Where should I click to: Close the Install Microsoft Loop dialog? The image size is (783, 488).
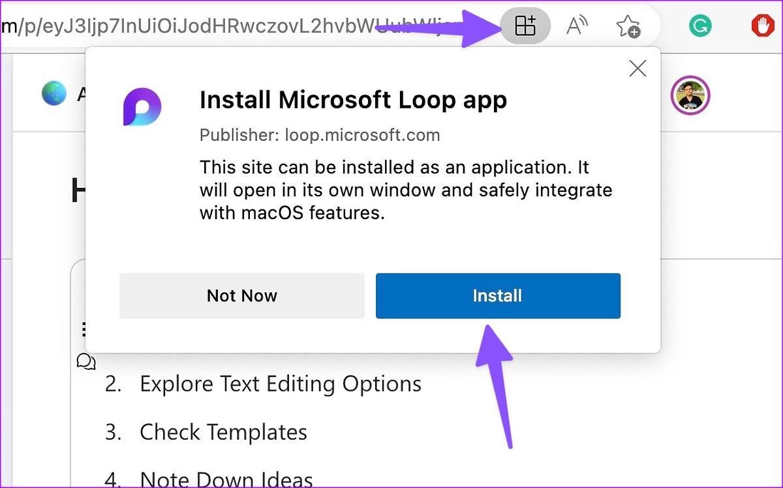[637, 69]
